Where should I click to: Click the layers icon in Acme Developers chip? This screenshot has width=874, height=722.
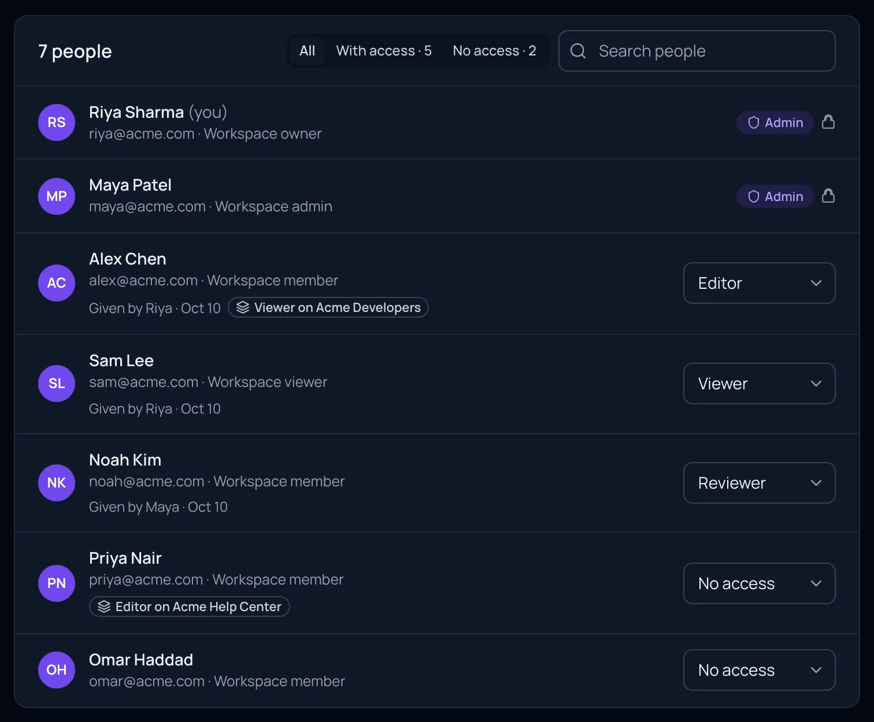[x=243, y=307]
